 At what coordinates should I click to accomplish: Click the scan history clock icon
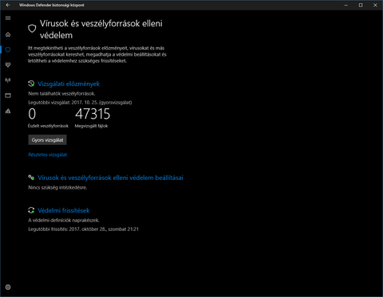[x=31, y=84]
